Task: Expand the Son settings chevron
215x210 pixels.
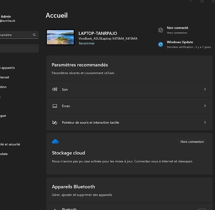Action: (x=205, y=89)
